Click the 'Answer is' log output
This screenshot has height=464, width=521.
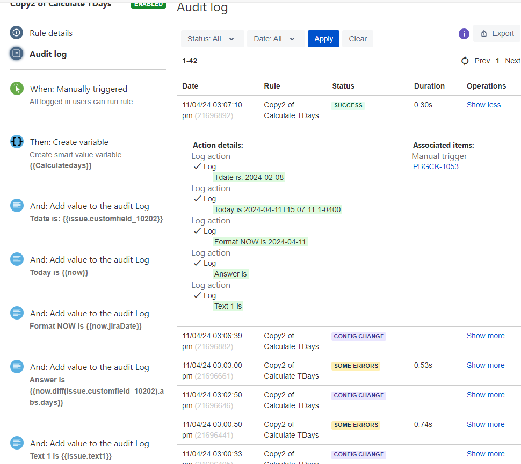pos(230,274)
